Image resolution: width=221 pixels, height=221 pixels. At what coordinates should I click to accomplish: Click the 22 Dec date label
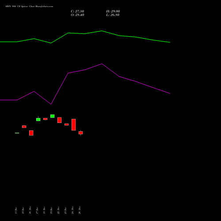point(58,210)
